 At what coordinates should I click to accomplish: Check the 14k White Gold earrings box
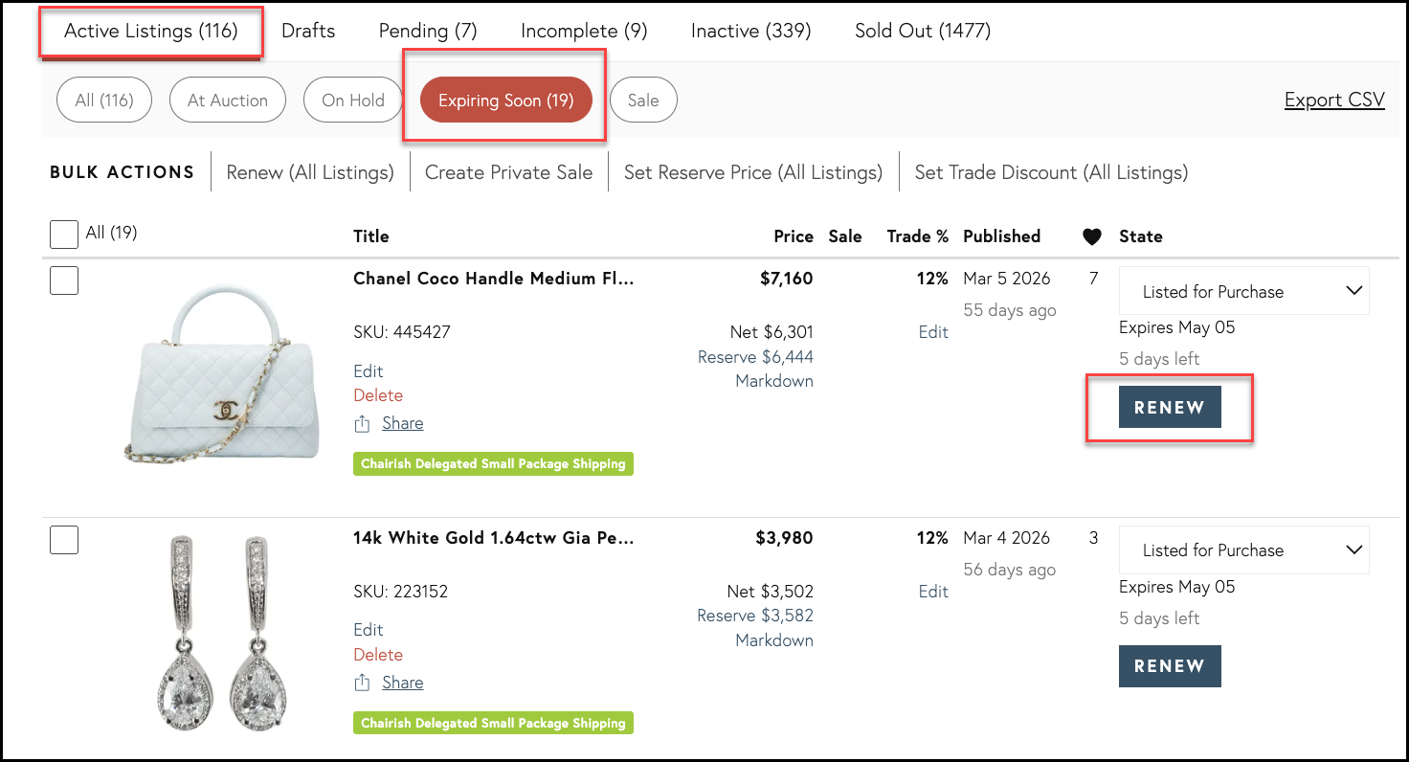(64, 540)
